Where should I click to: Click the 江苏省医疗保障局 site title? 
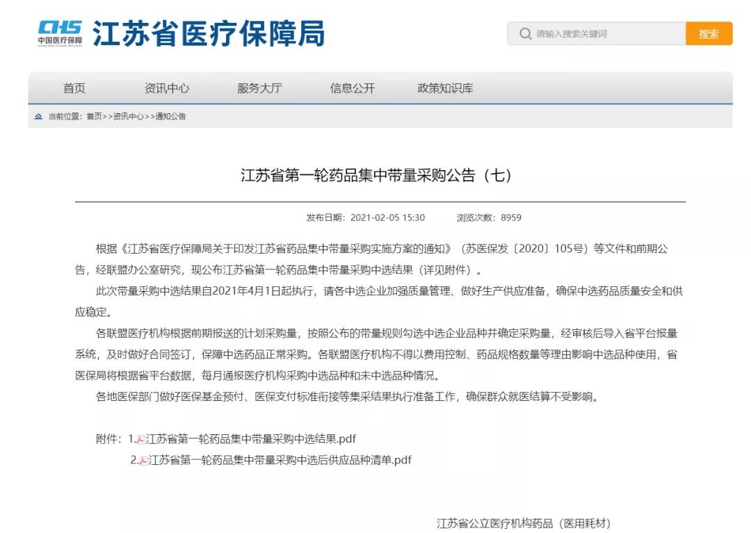pyautogui.click(x=209, y=33)
